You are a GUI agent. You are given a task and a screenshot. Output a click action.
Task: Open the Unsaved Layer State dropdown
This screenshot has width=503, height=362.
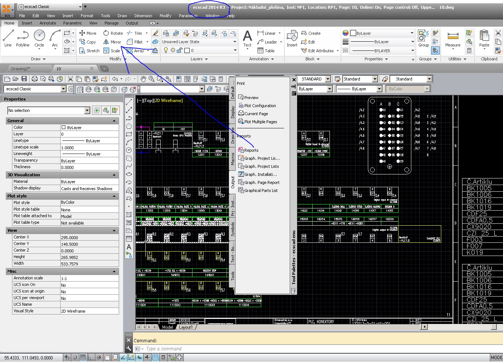point(199,42)
